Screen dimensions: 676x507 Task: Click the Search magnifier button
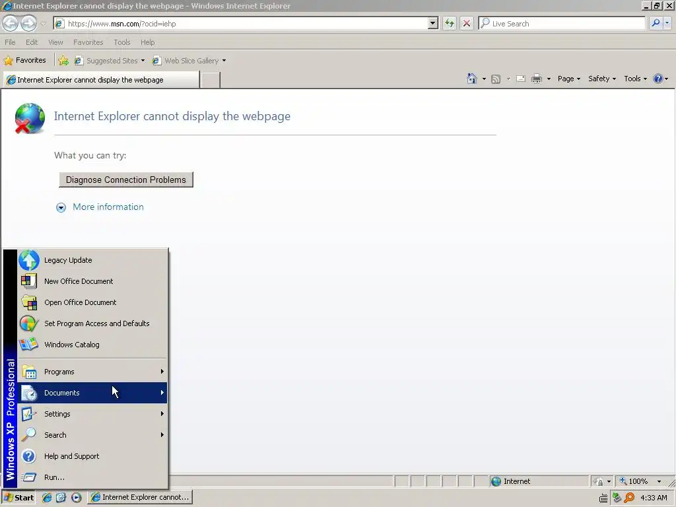pyautogui.click(x=656, y=23)
